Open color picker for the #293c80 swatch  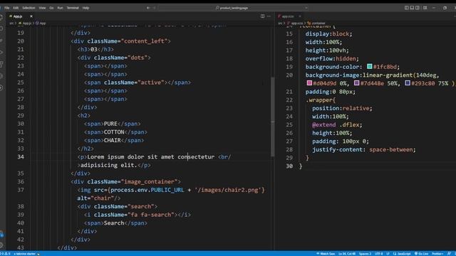(x=408, y=83)
